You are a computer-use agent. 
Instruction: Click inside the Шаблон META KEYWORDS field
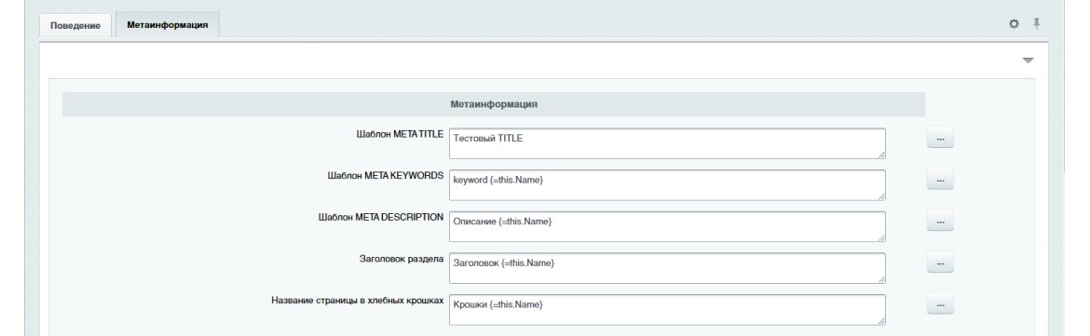pyautogui.click(x=667, y=185)
